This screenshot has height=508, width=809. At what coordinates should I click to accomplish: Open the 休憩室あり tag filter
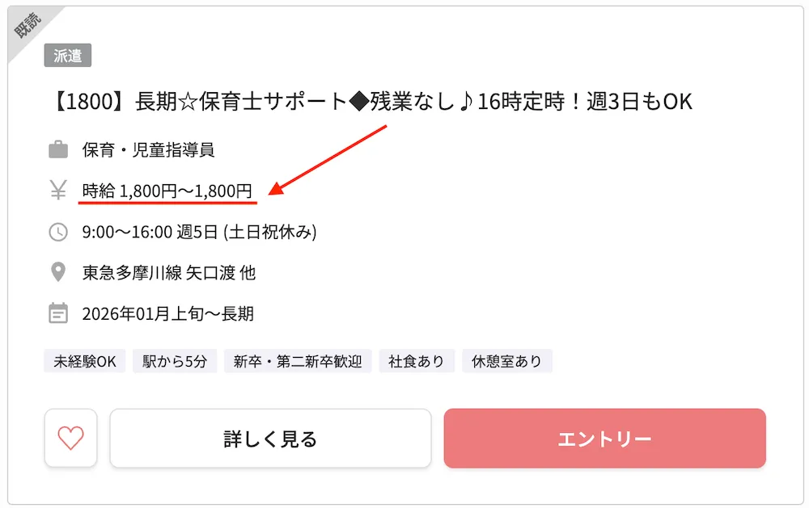[507, 361]
